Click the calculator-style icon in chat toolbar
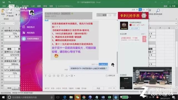This screenshot has width=178, height=100. click(x=72, y=76)
